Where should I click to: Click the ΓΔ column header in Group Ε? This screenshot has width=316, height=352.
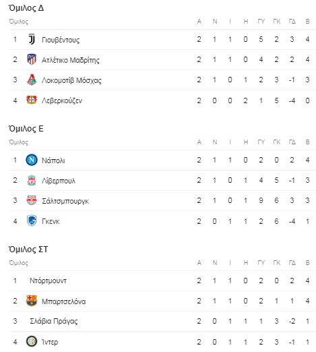[292, 142]
